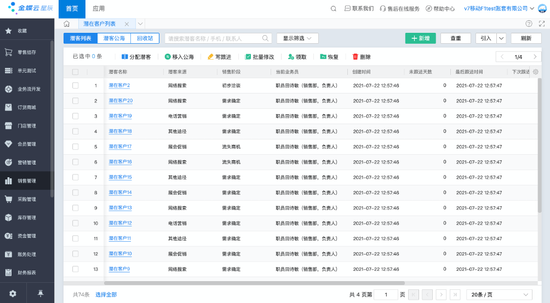
Task: Open 会员管理 in the sidebar
Action: tap(27, 144)
